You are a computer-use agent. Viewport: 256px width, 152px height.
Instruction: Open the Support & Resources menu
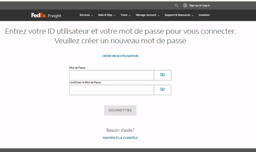pyautogui.click(x=177, y=15)
